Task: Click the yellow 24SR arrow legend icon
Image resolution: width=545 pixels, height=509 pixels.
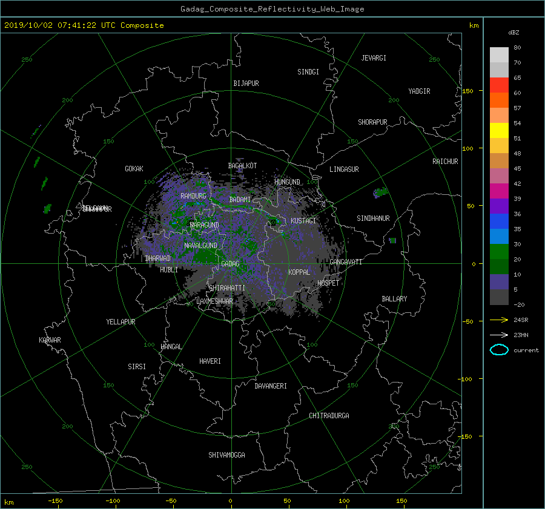Action: (x=499, y=320)
